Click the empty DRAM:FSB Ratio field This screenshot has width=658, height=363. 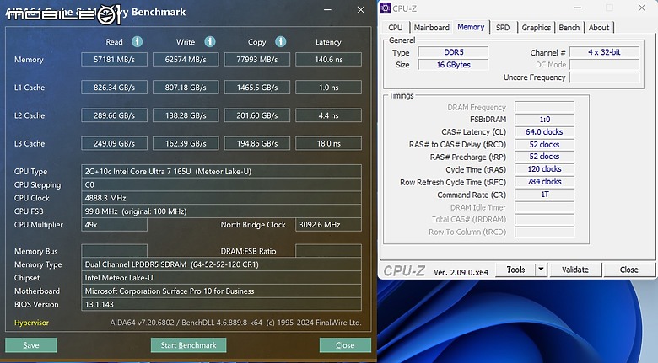(329, 251)
